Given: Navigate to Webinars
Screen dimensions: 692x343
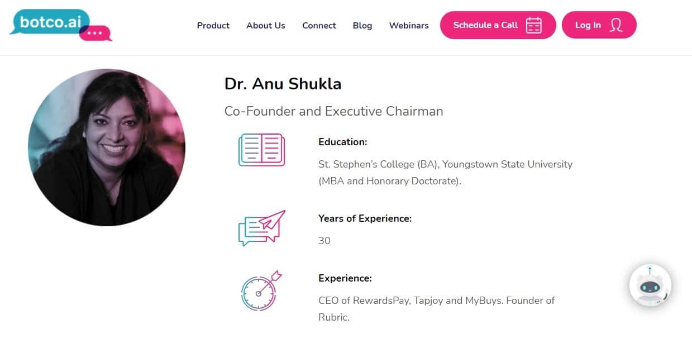Looking at the screenshot, I should pos(409,25).
